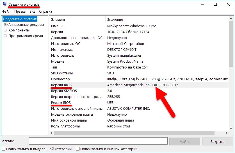Select the Версия BIOS row label
This screenshot has height=153, width=235.
tap(61, 85)
